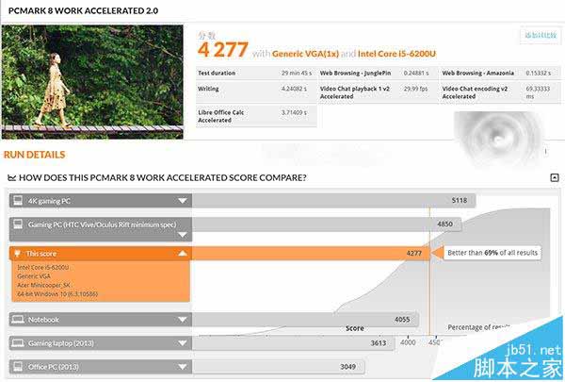Click the Web Browsing - Amazonia result
Viewport: 565px width, 382px height.
coord(500,73)
